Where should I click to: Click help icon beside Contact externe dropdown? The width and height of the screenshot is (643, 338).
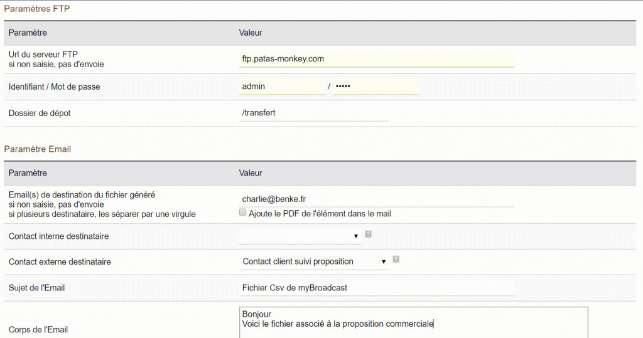pyautogui.click(x=396, y=260)
